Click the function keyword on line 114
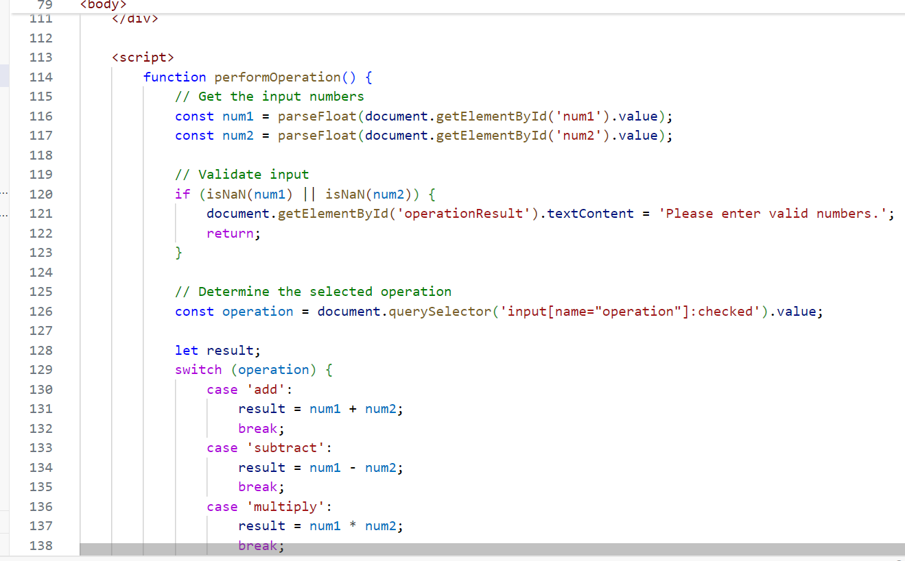905x561 pixels. [174, 77]
